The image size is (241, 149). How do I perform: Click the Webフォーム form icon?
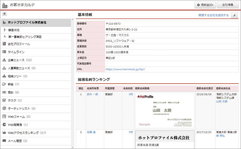[x=4, y=116]
